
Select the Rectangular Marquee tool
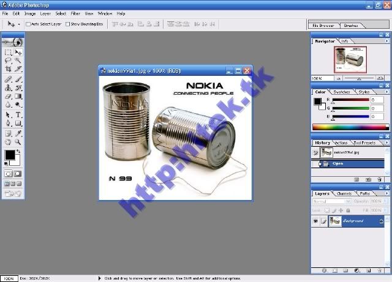tap(8, 52)
